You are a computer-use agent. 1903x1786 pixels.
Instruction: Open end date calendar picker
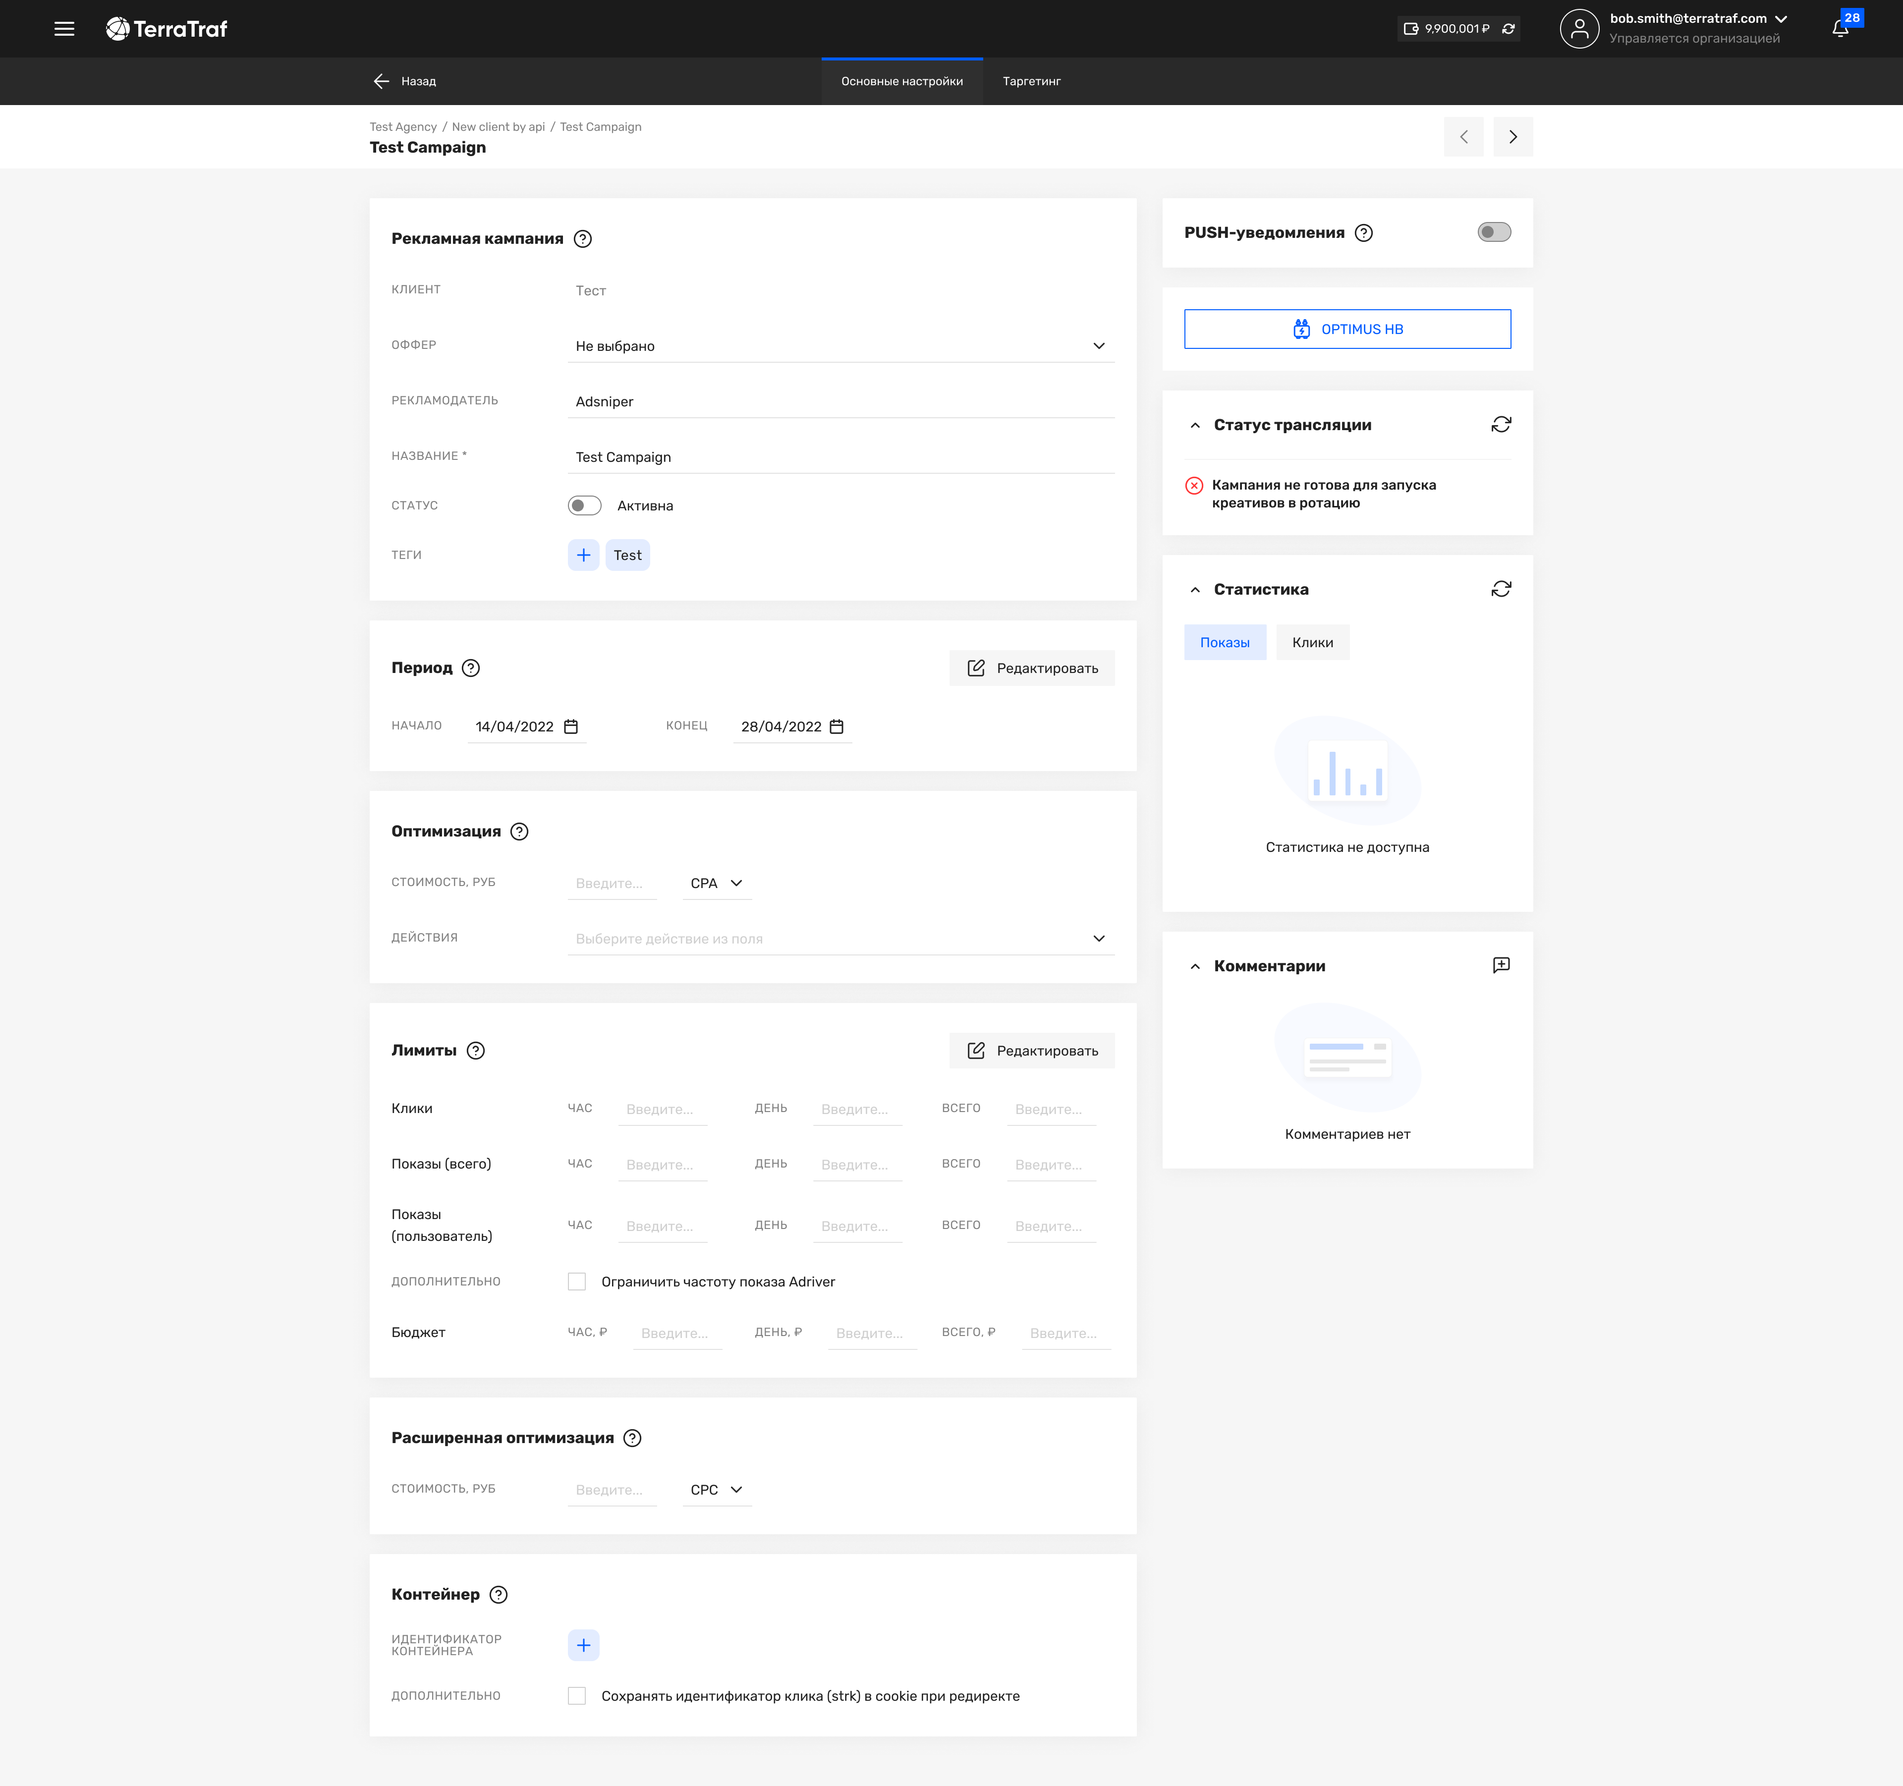(x=837, y=726)
